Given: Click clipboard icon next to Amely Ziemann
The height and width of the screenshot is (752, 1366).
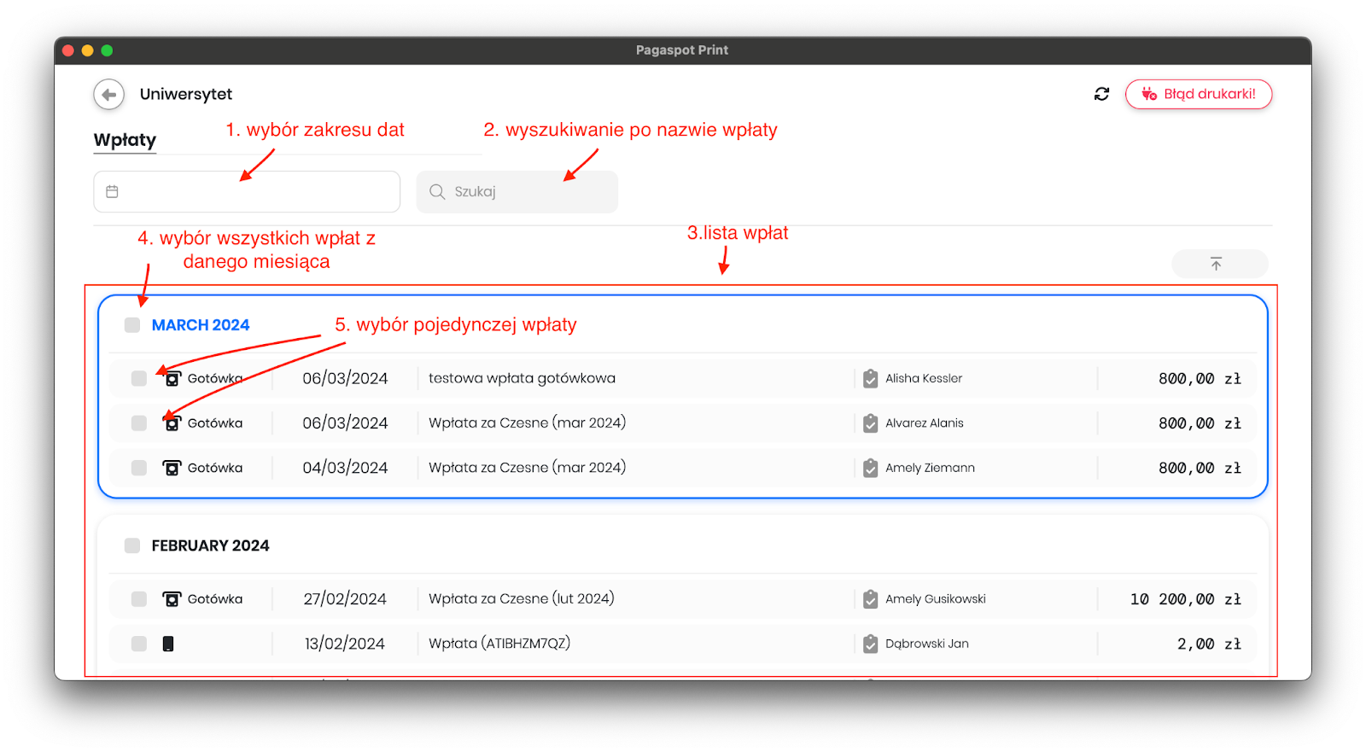Looking at the screenshot, I should point(870,468).
